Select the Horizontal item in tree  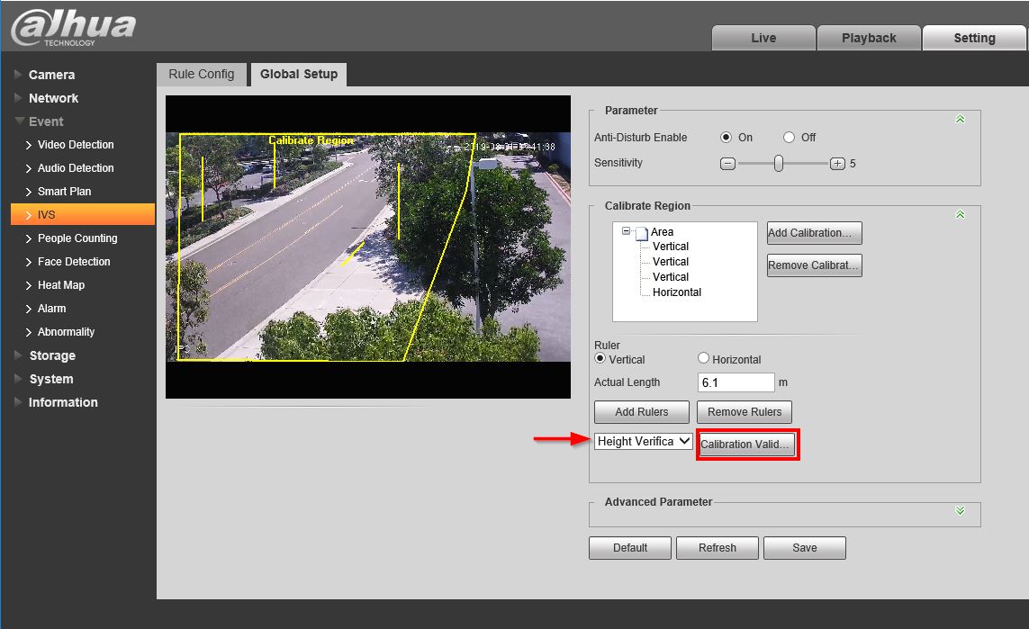click(x=676, y=292)
